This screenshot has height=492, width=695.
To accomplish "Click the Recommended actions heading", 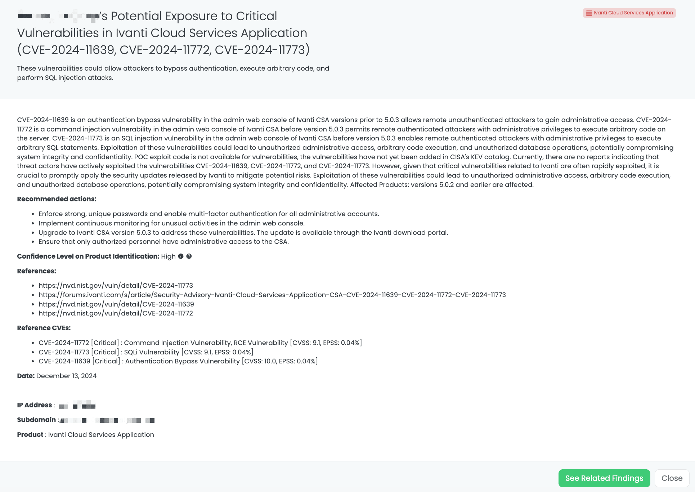I will [x=57, y=198].
